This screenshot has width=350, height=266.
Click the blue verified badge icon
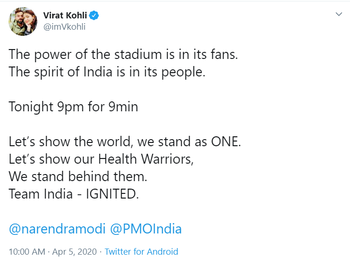pyautogui.click(x=94, y=16)
